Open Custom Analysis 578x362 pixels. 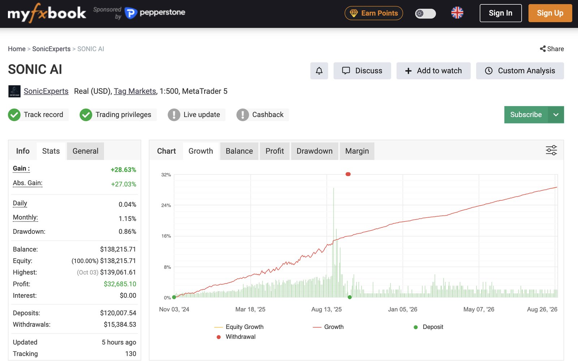(520, 71)
